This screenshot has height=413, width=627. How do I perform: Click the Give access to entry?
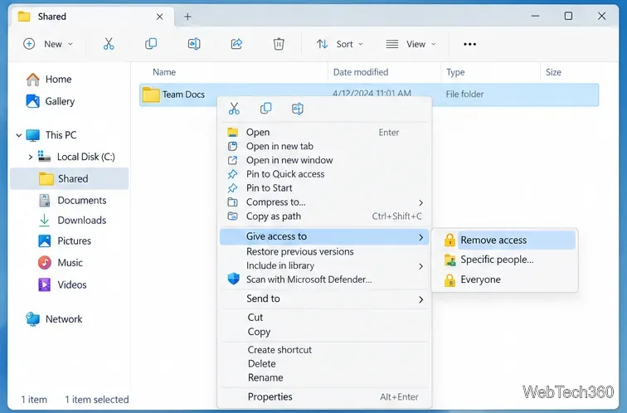coord(324,236)
